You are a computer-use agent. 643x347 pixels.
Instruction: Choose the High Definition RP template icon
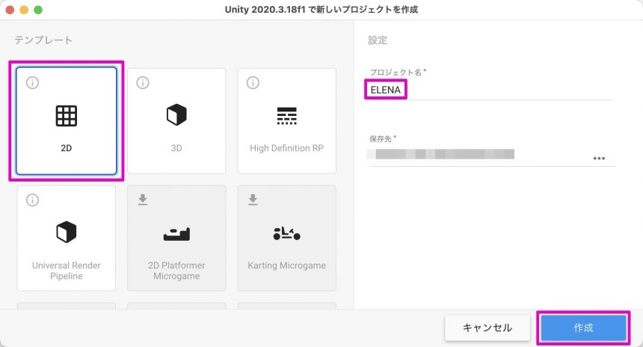[x=286, y=116]
